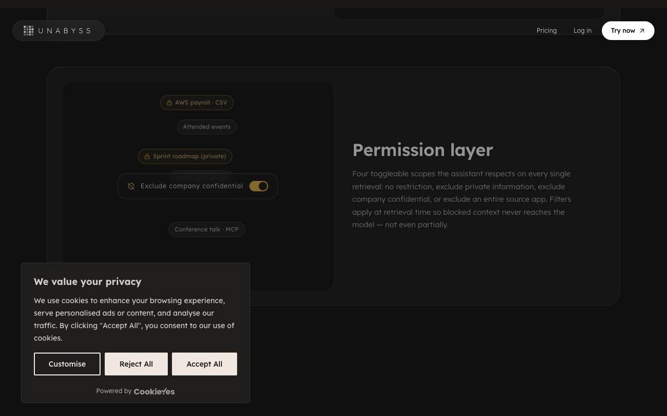667x416 pixels.
Task: Click the lock icon on AWS payroll chip
Action: (x=169, y=103)
